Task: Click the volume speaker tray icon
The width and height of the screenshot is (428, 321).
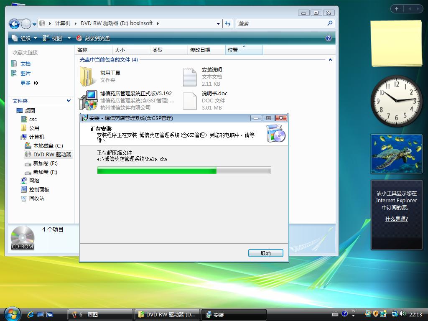Action: coord(403,314)
